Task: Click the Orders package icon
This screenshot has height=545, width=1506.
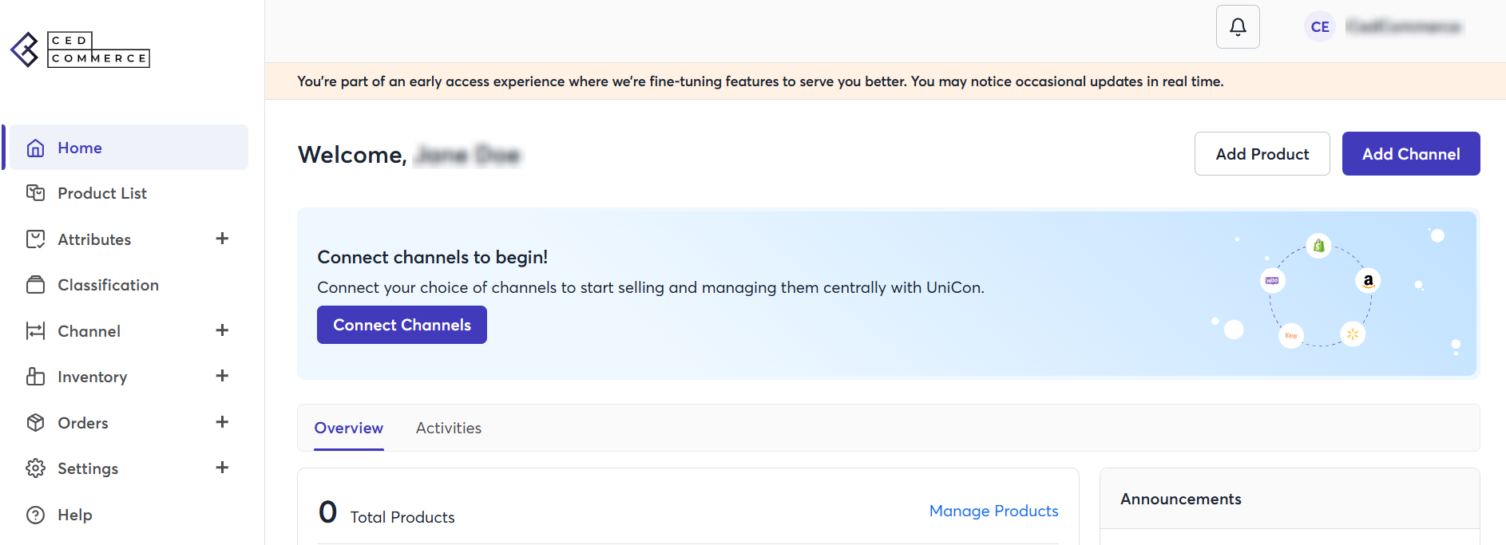Action: point(35,423)
